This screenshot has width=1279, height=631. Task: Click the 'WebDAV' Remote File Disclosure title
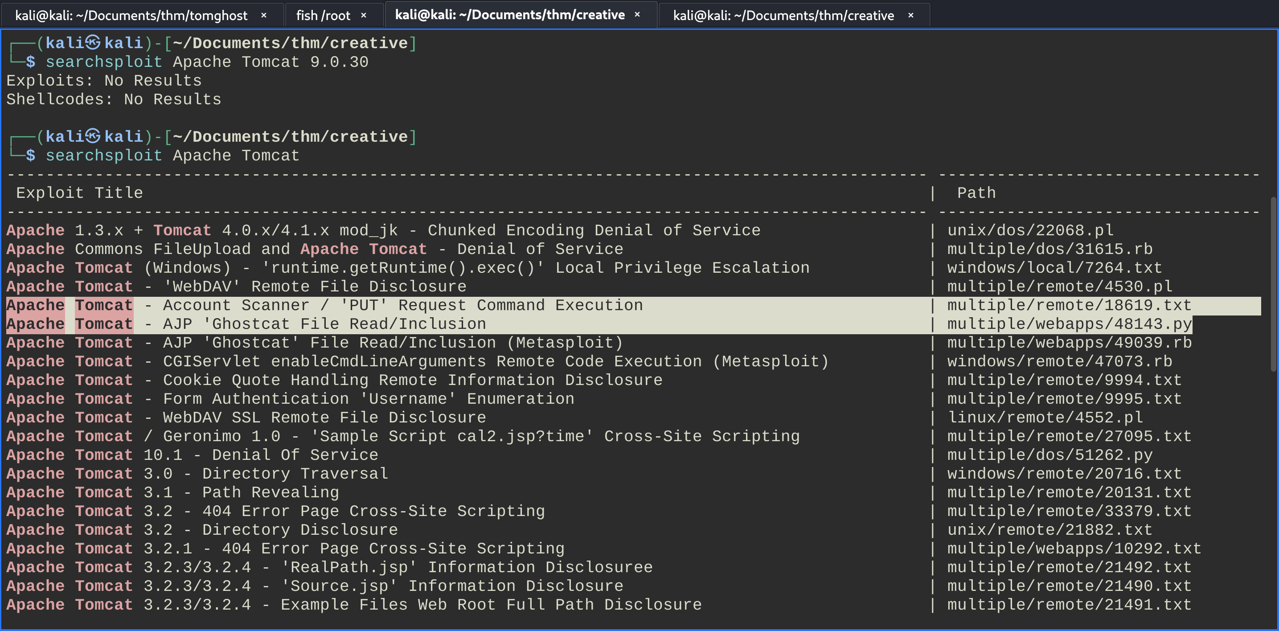click(236, 287)
